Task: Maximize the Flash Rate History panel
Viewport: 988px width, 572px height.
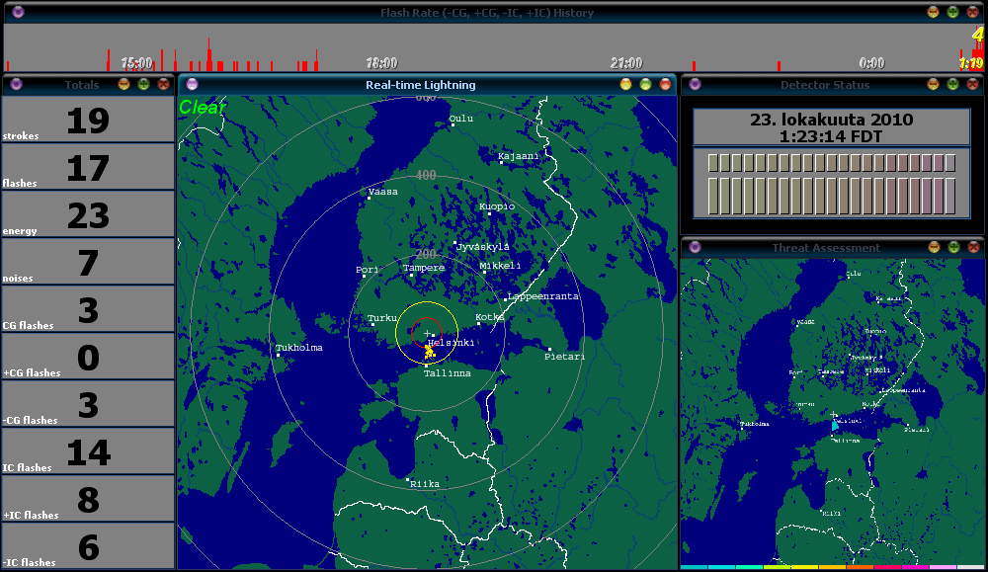Action: click(x=952, y=12)
